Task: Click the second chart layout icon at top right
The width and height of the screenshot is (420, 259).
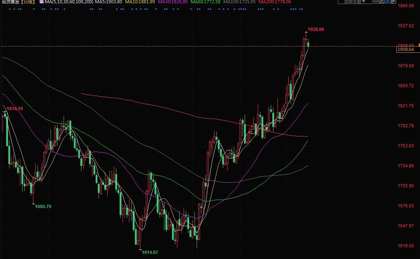Action: (x=382, y=2)
